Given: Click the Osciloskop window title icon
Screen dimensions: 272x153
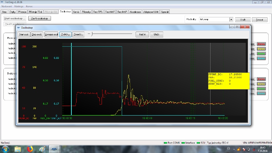Looking at the screenshot, I should click(18, 27).
